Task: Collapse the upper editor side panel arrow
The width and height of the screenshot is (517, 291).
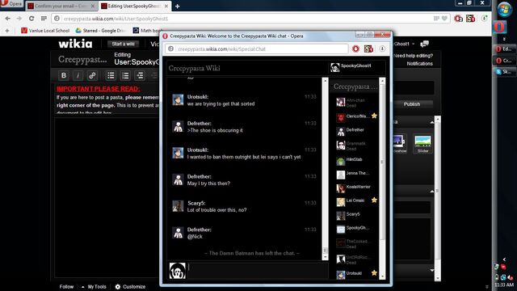Action: (432, 122)
